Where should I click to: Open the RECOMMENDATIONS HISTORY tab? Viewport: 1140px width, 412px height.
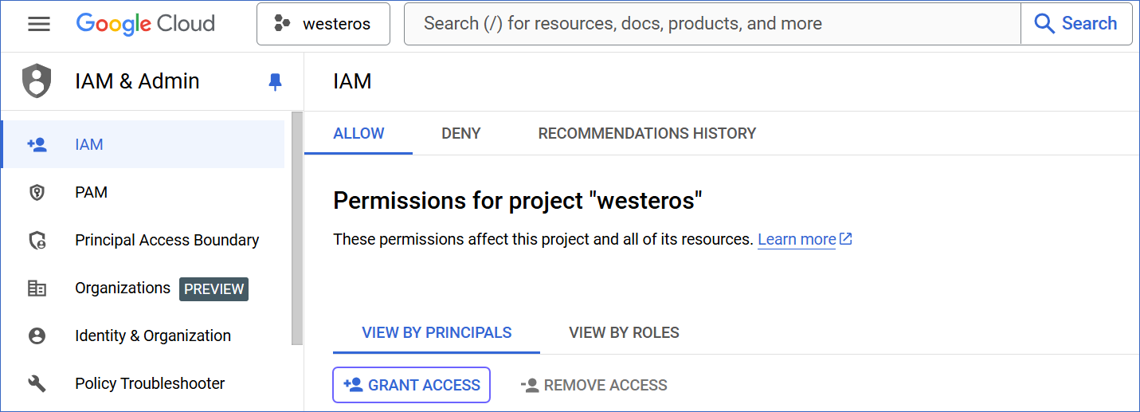[647, 133]
